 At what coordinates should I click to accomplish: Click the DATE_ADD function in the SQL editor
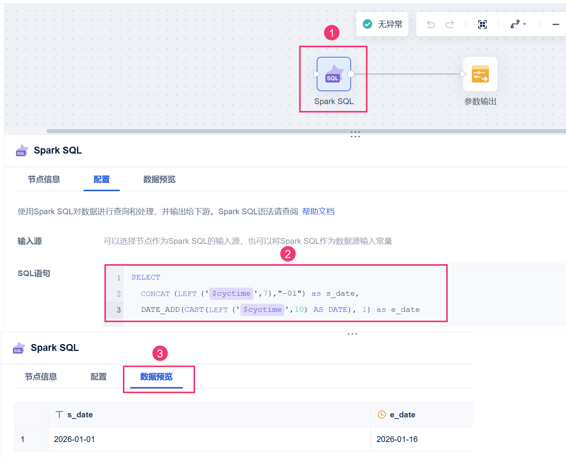(161, 310)
